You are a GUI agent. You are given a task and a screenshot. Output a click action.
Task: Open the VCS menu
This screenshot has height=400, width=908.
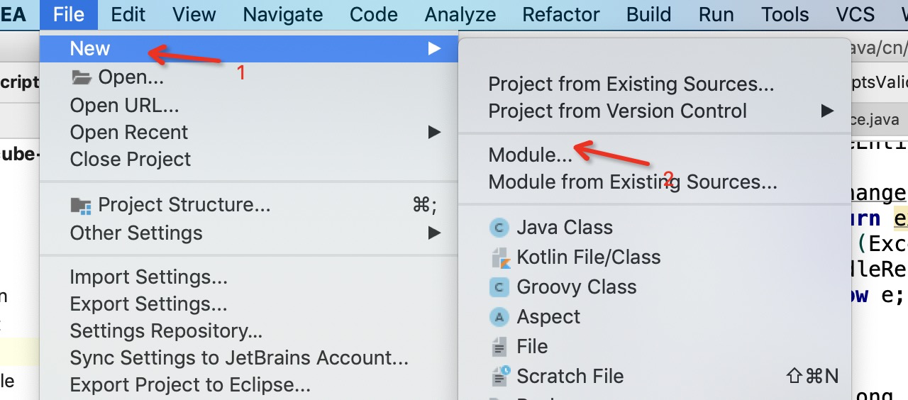point(855,15)
